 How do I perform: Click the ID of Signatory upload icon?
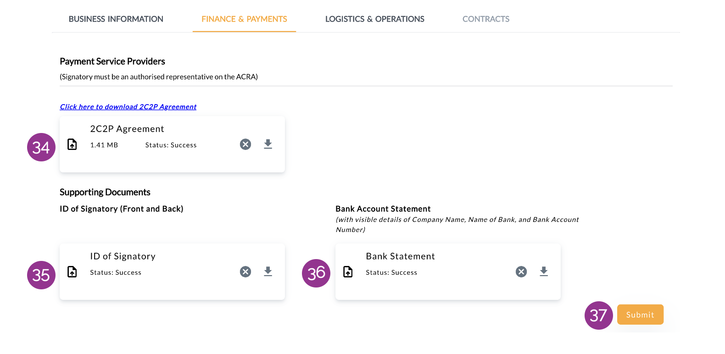pyautogui.click(x=72, y=272)
